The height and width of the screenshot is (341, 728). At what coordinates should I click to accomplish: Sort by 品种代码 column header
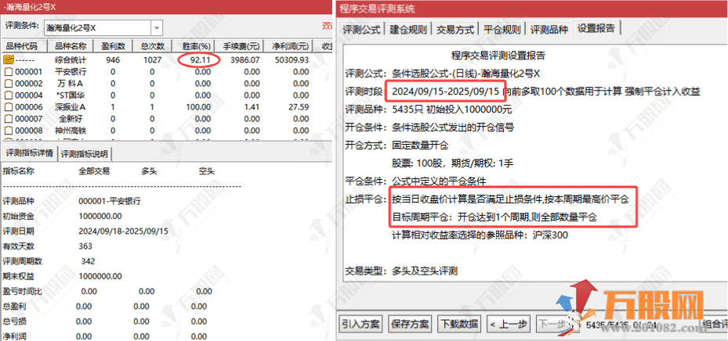(24, 46)
